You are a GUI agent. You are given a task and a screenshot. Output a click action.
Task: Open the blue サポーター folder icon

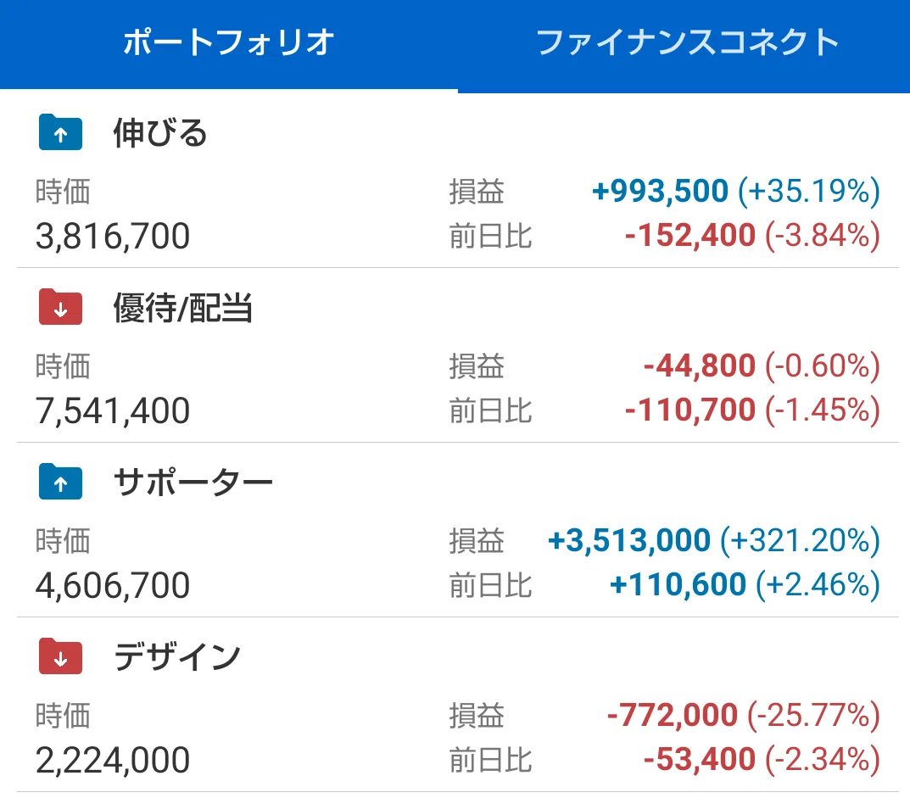[x=60, y=482]
